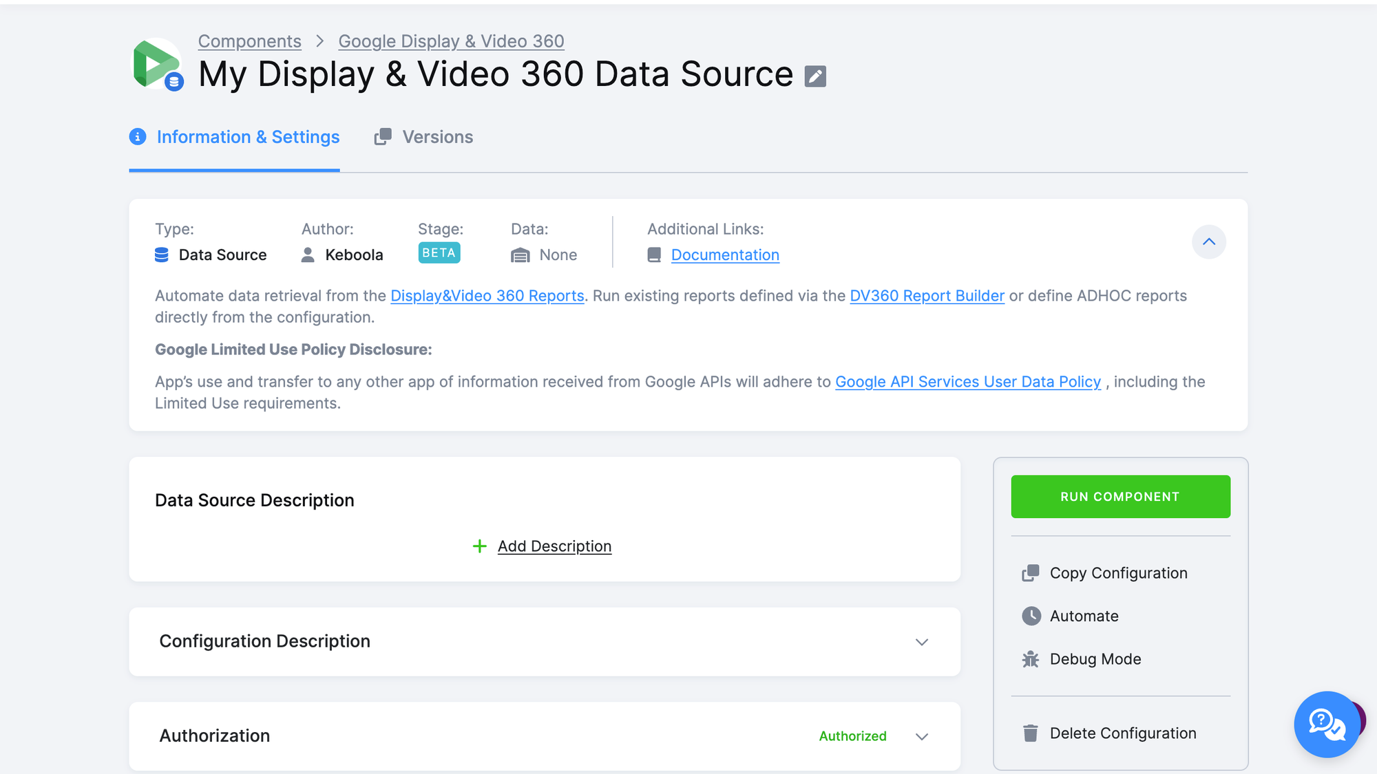Expand the Authorization section
This screenshot has height=774, width=1377.
tap(921, 736)
